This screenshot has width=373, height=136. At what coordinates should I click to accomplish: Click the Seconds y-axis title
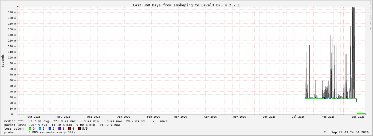point(3,61)
